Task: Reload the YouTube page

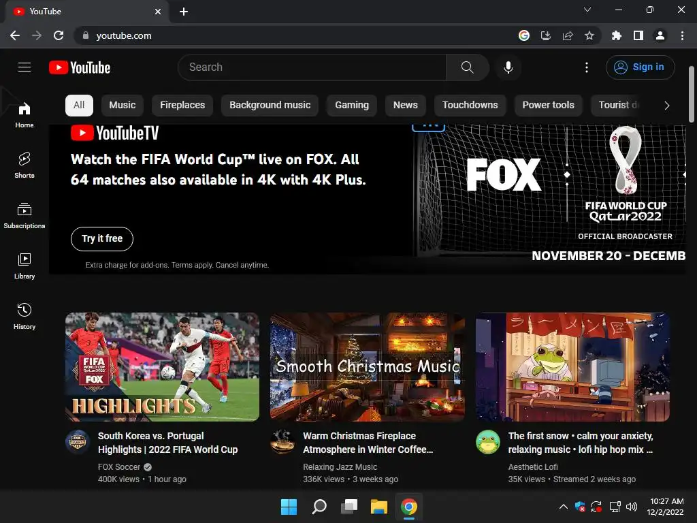Action: pyautogui.click(x=59, y=35)
